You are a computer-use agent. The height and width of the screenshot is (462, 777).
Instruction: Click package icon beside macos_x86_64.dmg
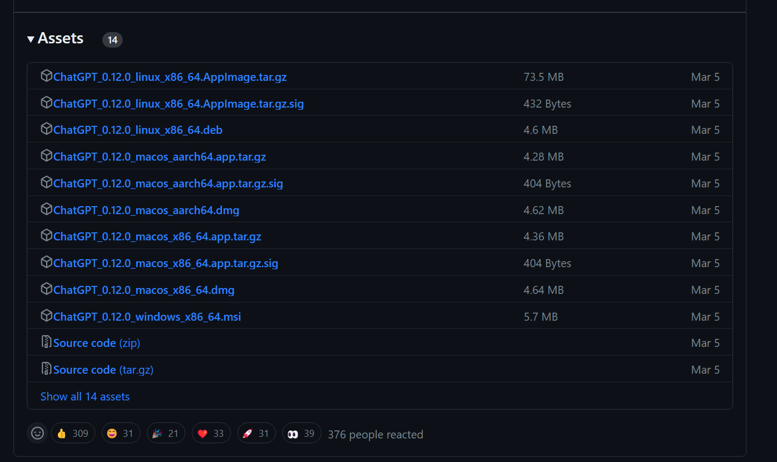[x=47, y=289]
